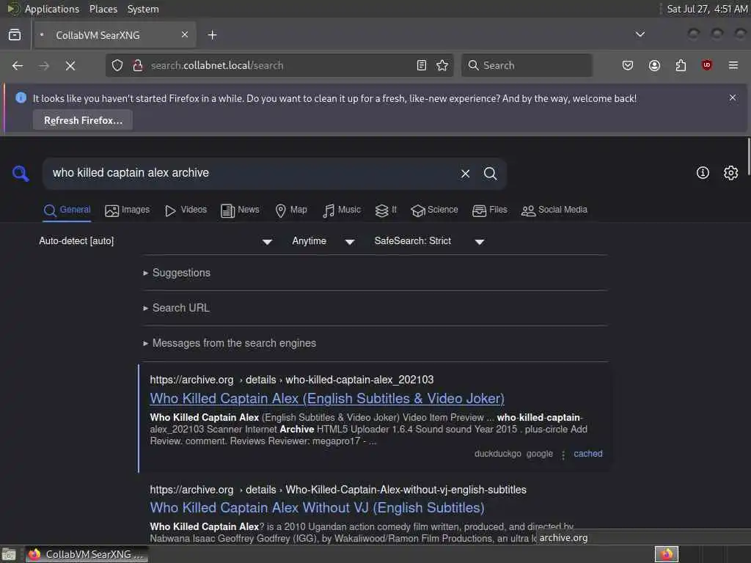Expand the Search URL section
Viewport: 751px width, 563px height.
[x=176, y=308]
